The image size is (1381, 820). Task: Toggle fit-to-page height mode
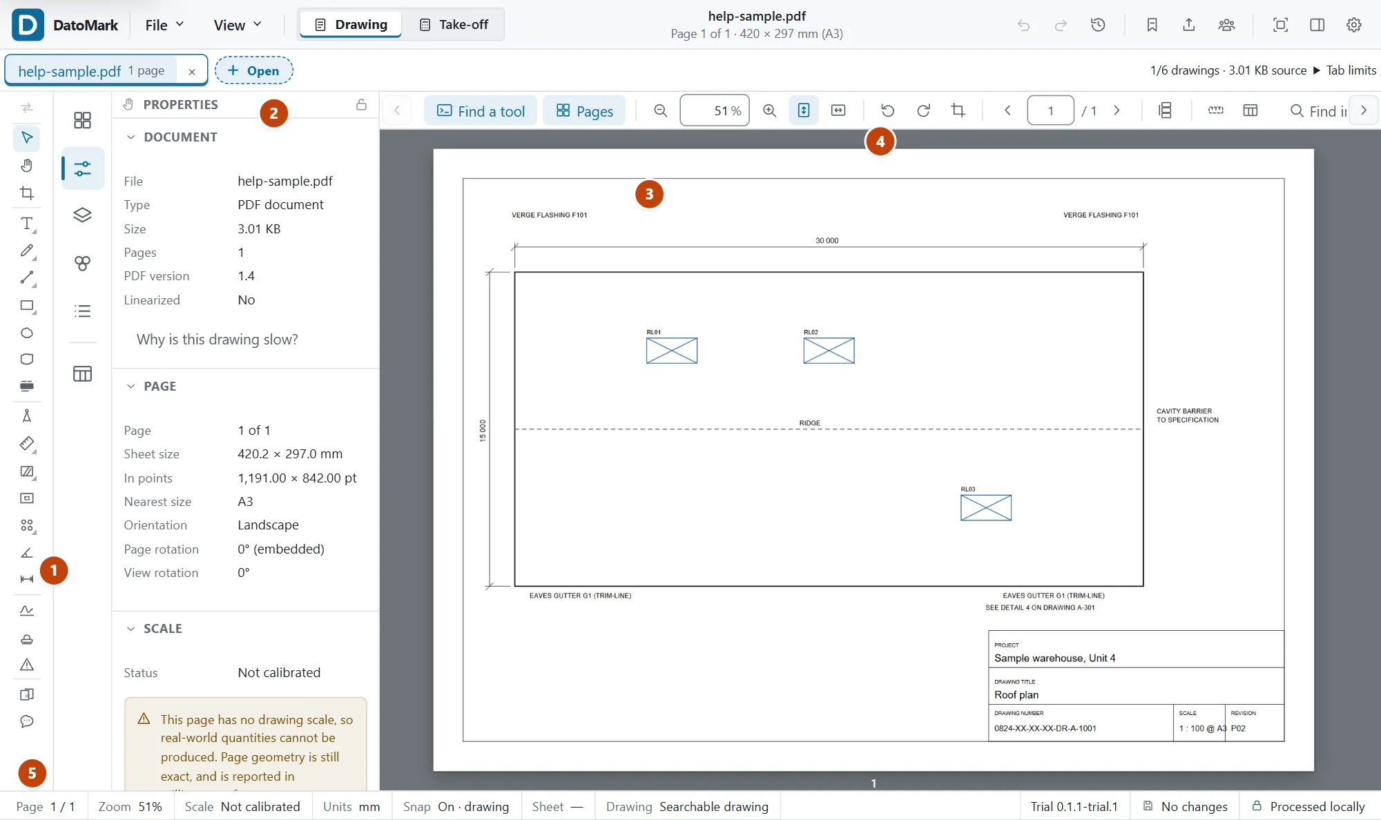(x=804, y=110)
